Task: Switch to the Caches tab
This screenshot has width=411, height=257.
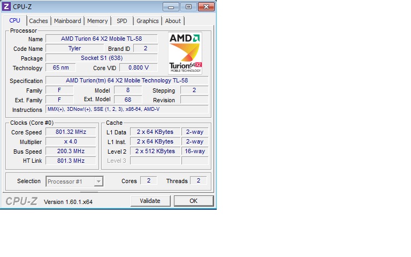Action: (39, 21)
